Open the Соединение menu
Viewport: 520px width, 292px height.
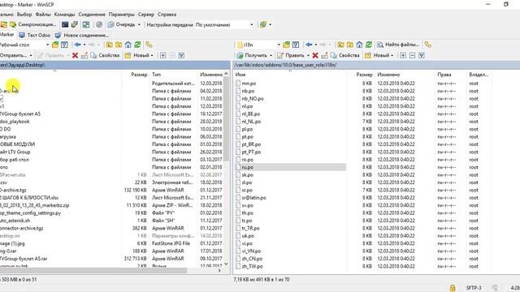coord(92,15)
